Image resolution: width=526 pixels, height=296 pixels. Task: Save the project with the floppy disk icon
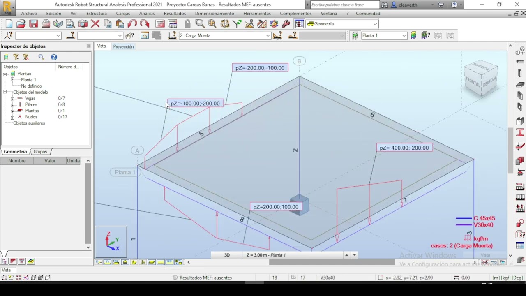coord(33,24)
